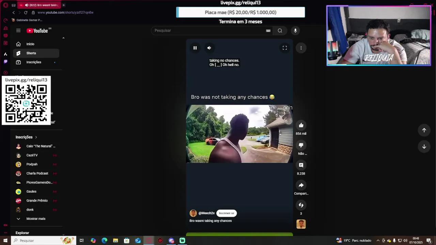Go to Início in the sidebar
The image size is (436, 245).
36,44
